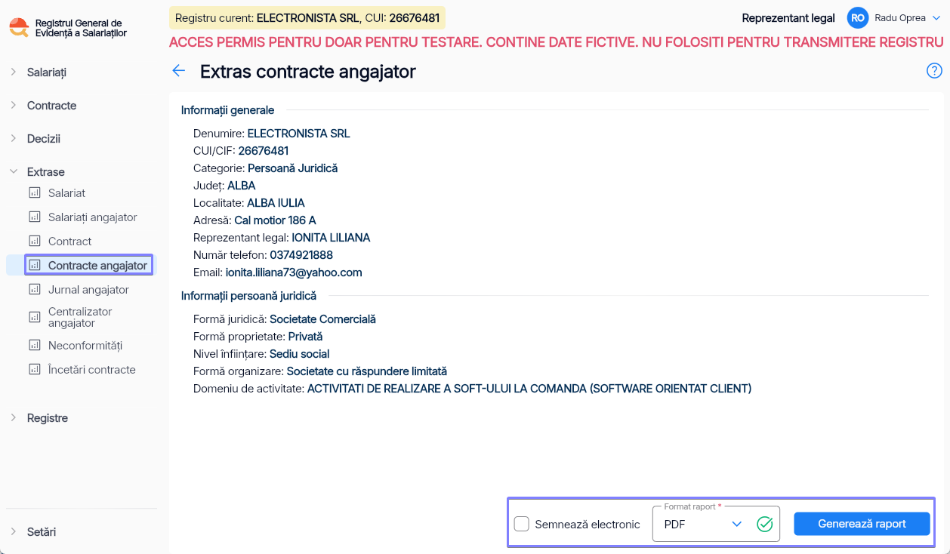Click the RO user avatar
Screen dimensions: 950x554
pos(858,18)
